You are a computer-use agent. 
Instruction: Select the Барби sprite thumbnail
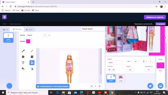(x=111, y=78)
